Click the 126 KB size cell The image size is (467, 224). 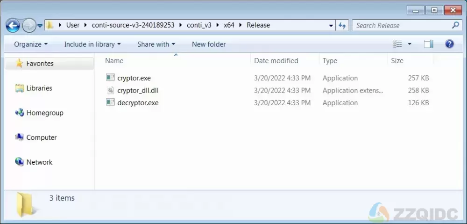point(418,103)
